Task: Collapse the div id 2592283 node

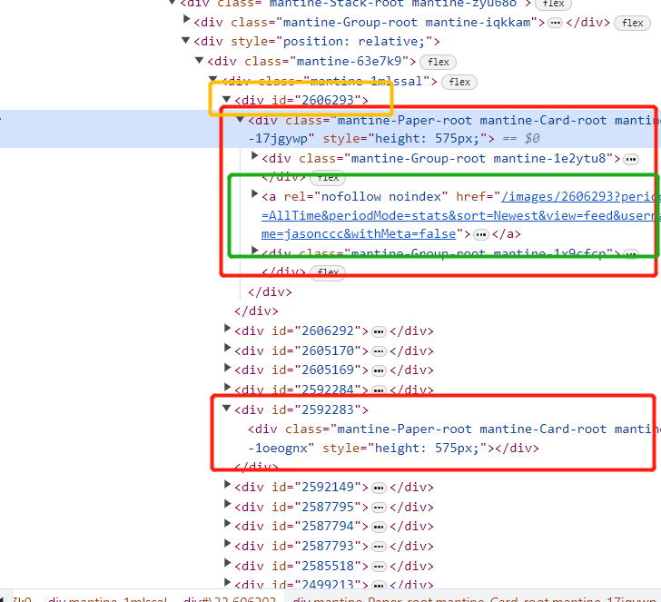Action: pos(227,410)
